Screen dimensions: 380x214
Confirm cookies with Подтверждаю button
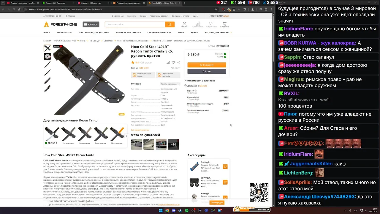(x=216, y=203)
